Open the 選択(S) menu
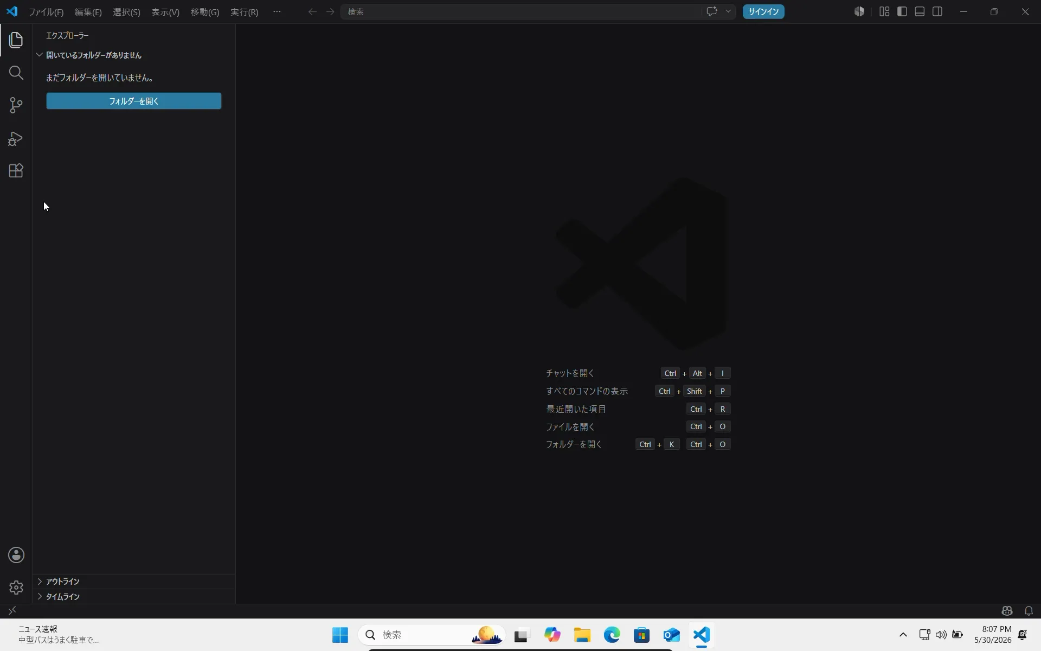Viewport: 1041px width, 651px height. pyautogui.click(x=126, y=12)
